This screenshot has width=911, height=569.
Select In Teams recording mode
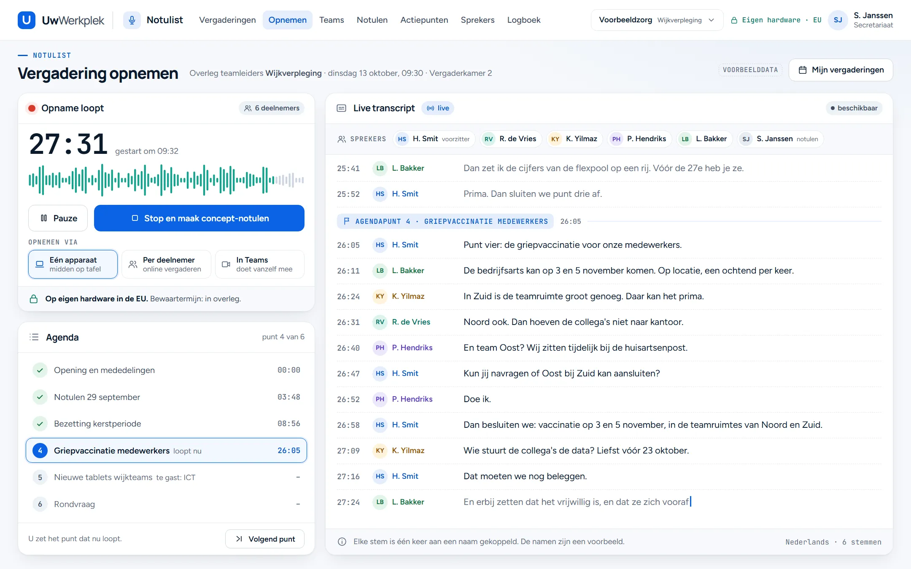pos(260,264)
